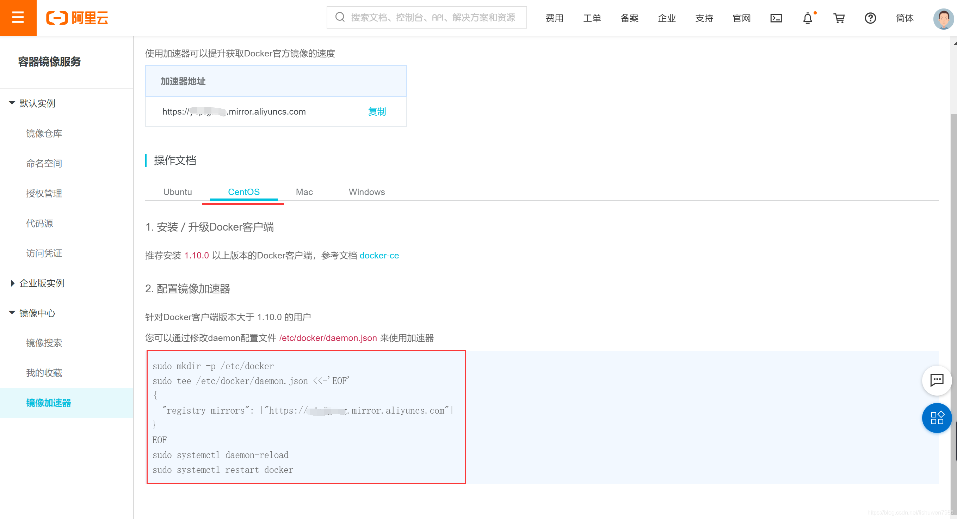Open 镜像仓库 in the sidebar
The width and height of the screenshot is (957, 519).
click(44, 133)
